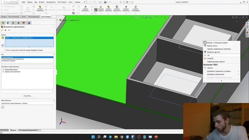Open the PropertyManager tab icon
This screenshot has height=140, width=249.
click(8, 23)
